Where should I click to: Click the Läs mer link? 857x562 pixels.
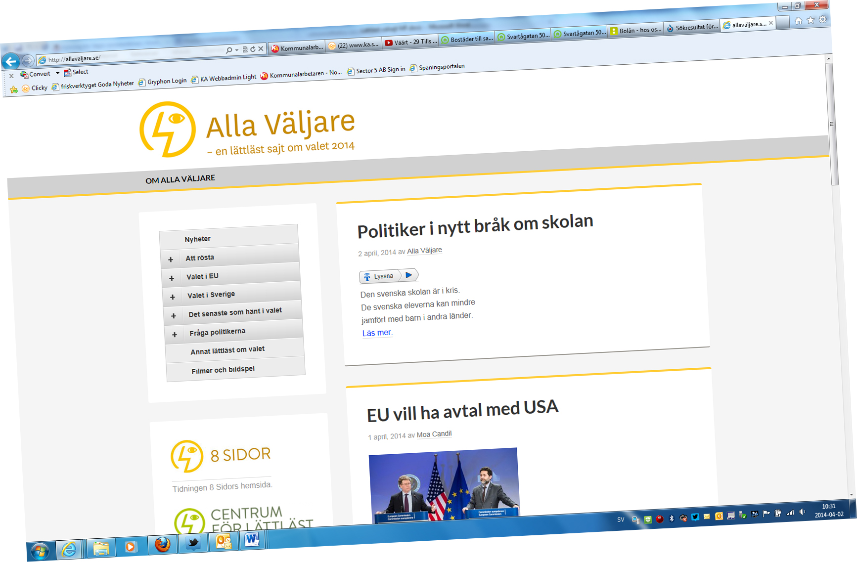377,333
